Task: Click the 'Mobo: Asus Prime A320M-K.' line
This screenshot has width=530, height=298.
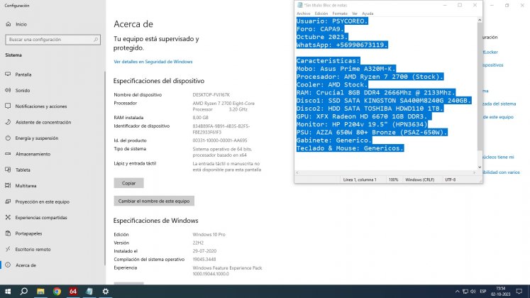Action: pos(346,69)
